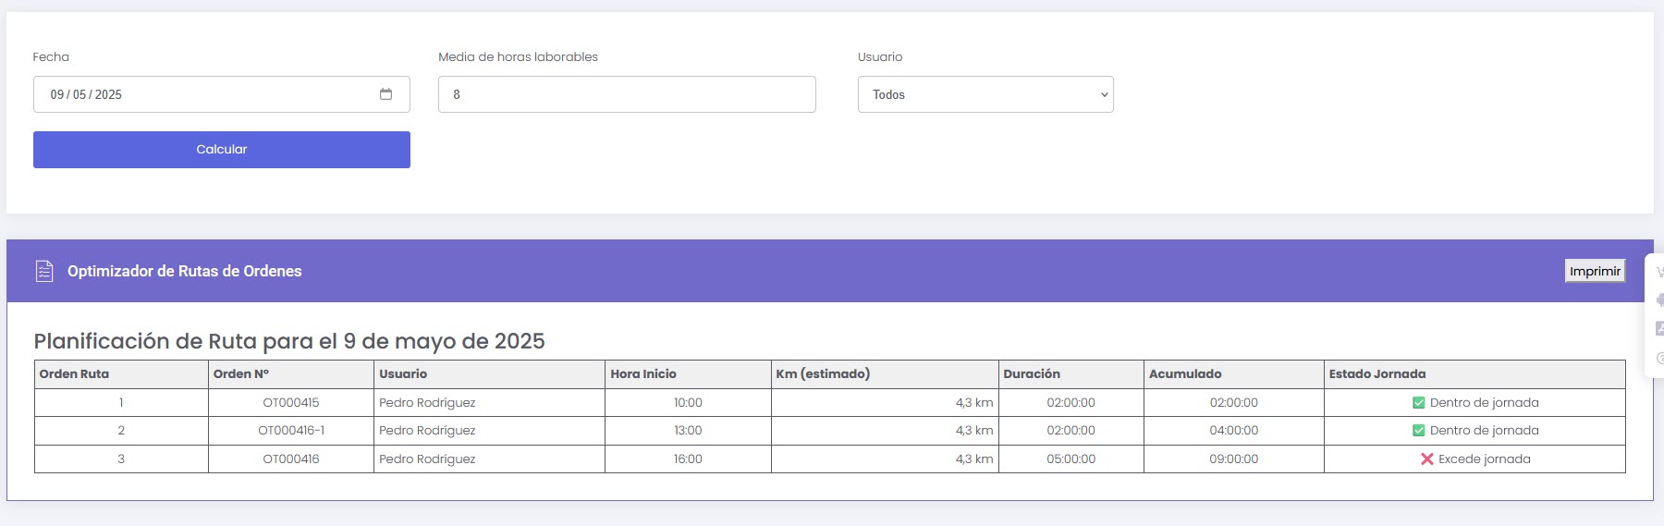The image size is (1664, 526).
Task: Click the 4,3 km cell in the 16:00 row
Action: (x=886, y=459)
